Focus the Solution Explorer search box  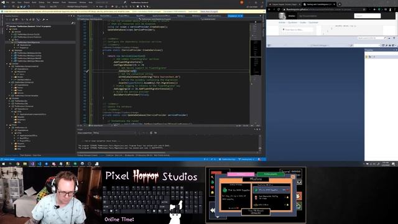(40, 23)
